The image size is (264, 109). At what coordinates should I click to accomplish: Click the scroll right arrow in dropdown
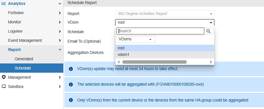pos(211,62)
